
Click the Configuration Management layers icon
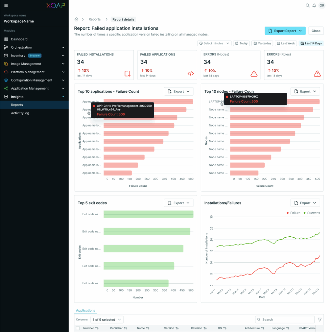click(x=7, y=80)
